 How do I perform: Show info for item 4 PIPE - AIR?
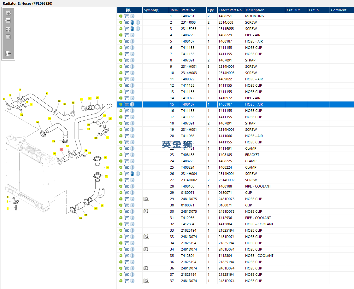[132, 35]
